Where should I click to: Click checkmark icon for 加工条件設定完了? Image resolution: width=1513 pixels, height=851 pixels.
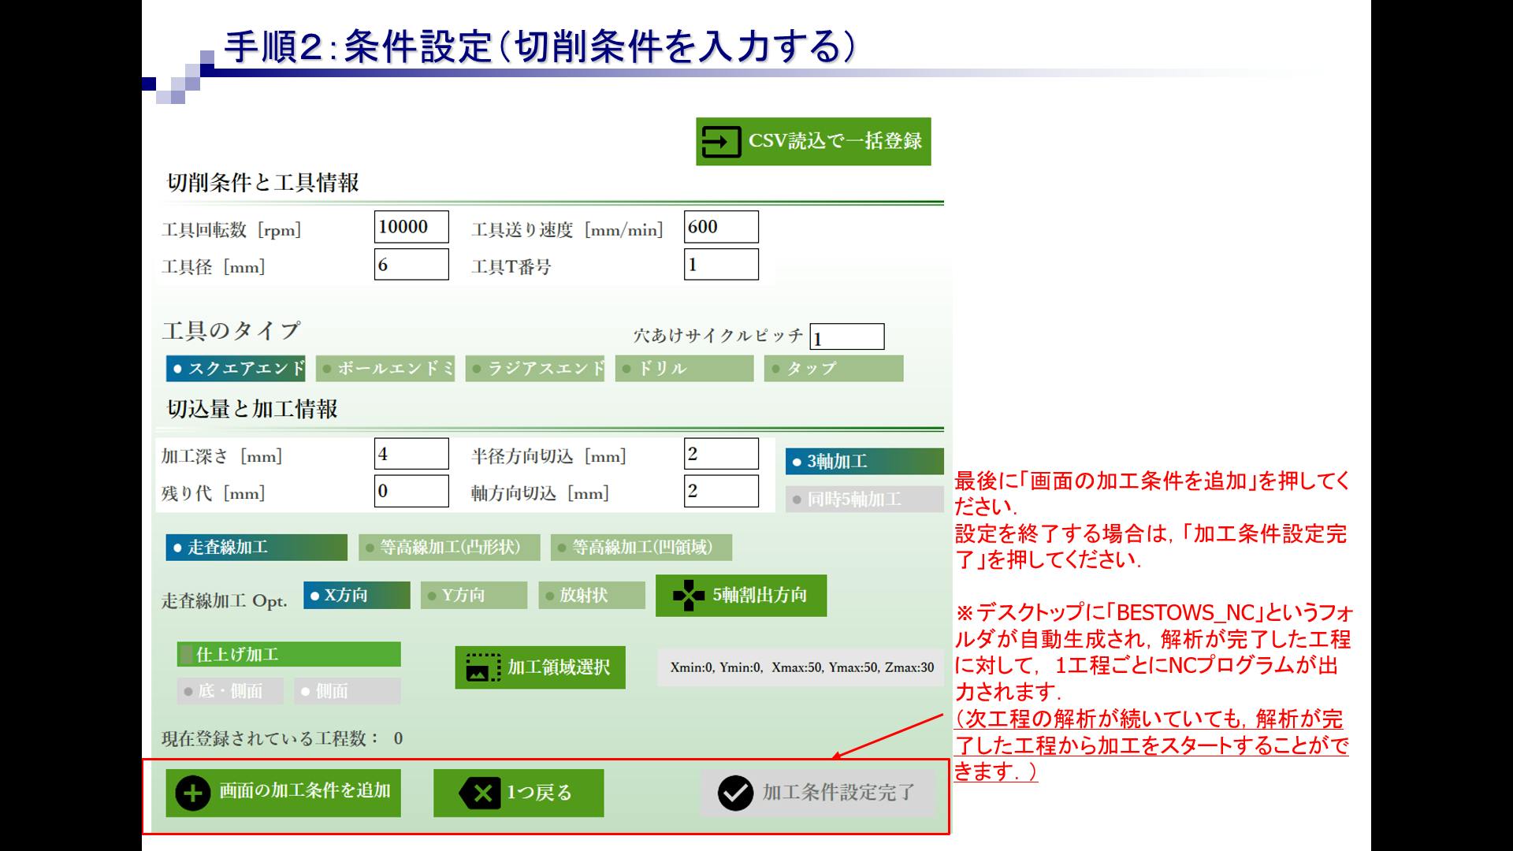pyautogui.click(x=735, y=793)
